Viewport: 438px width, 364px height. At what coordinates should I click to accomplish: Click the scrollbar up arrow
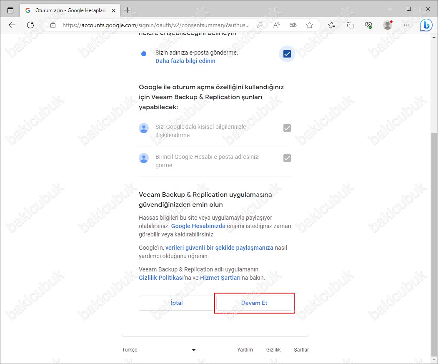434,37
